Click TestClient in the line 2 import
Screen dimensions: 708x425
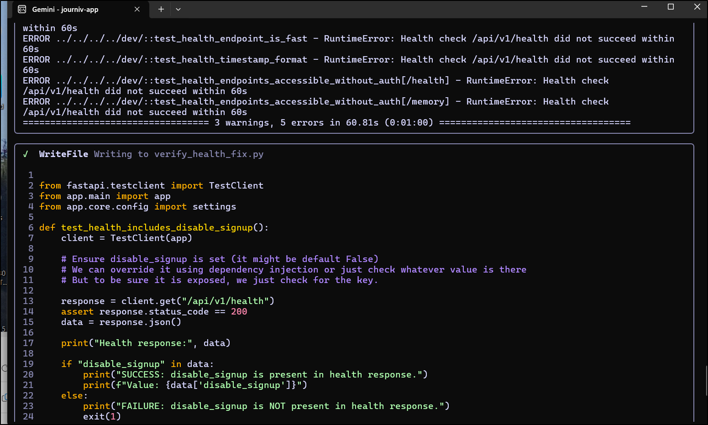click(236, 186)
